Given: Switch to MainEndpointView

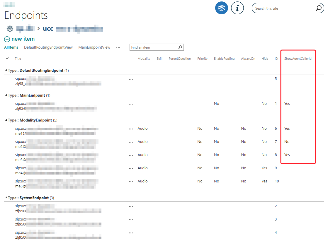Looking at the screenshot, I should 94,47.
